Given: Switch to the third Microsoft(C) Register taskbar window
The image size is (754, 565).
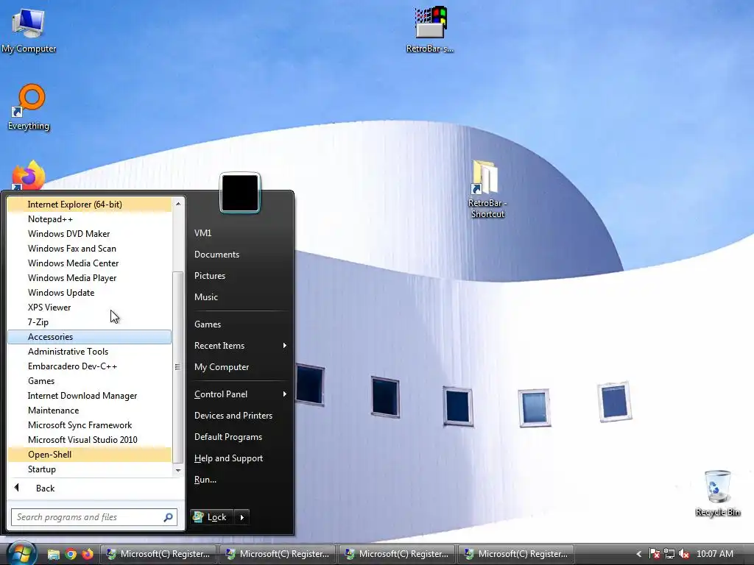Looking at the screenshot, I should pyautogui.click(x=397, y=554).
